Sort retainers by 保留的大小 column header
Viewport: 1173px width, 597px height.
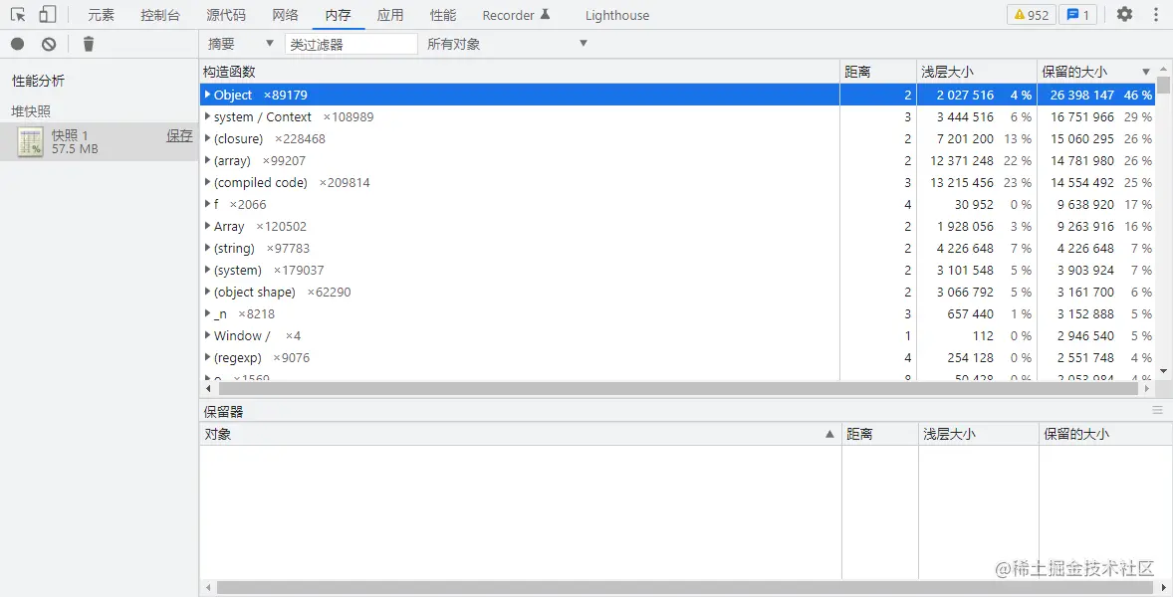(1105, 434)
